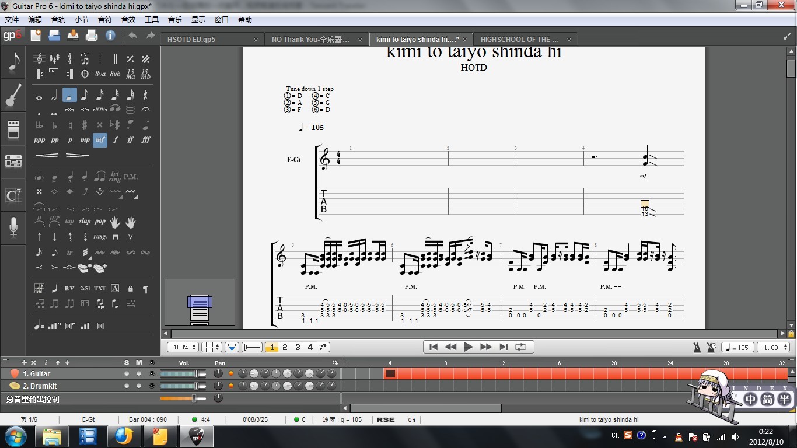Image resolution: width=797 pixels, height=448 pixels.
Task: Jump to the beginning of the score
Action: 434,346
